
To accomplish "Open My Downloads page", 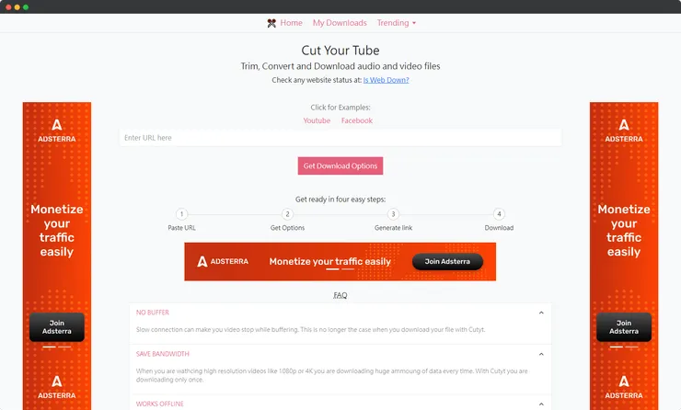I will (x=340, y=23).
